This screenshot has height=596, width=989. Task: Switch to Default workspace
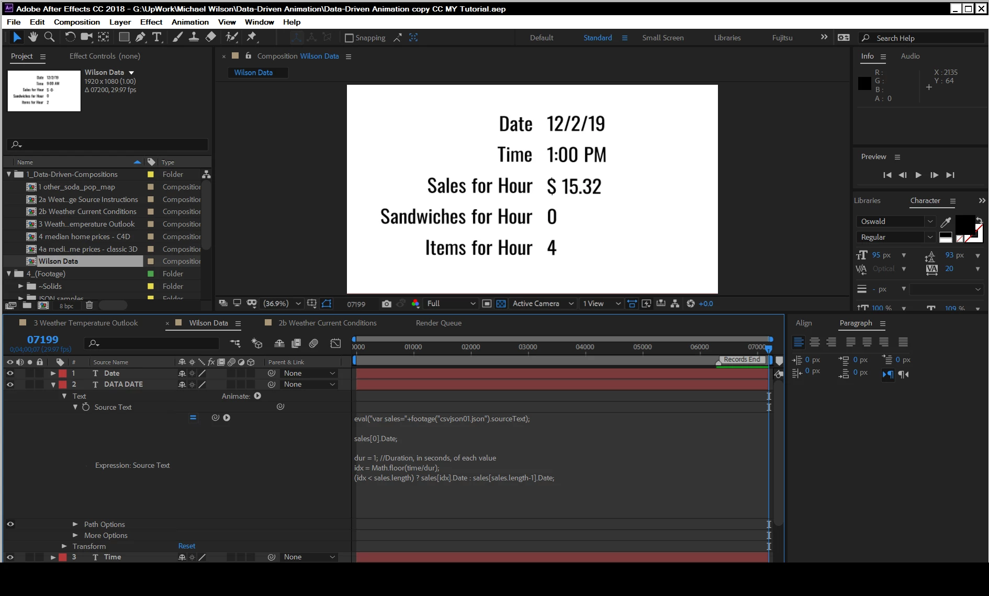click(541, 38)
